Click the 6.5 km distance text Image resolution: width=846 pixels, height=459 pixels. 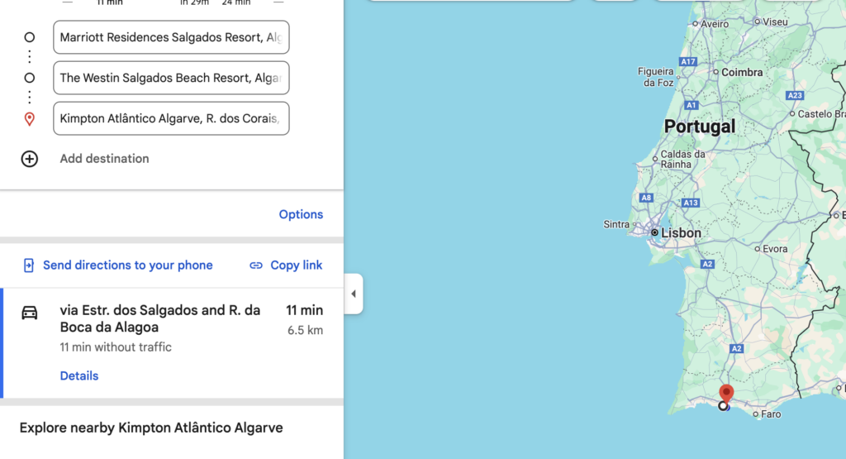point(305,331)
